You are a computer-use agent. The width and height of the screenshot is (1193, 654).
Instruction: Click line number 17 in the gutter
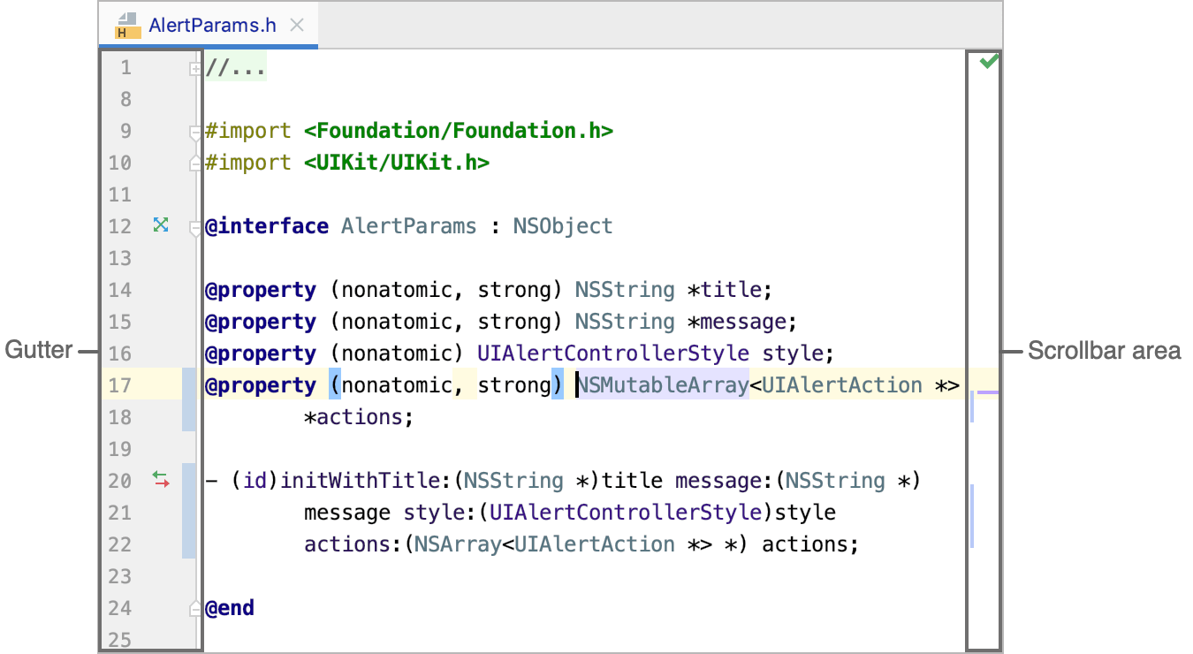(119, 385)
